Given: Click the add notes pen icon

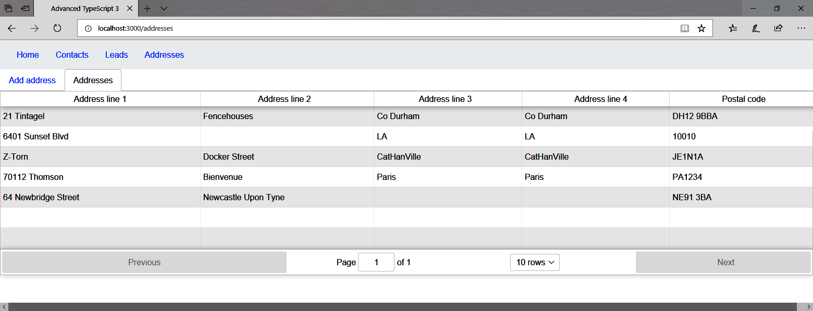Looking at the screenshot, I should [x=755, y=29].
